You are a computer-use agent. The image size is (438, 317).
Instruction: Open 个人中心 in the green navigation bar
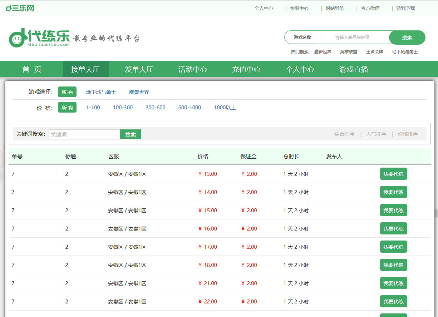coord(300,69)
